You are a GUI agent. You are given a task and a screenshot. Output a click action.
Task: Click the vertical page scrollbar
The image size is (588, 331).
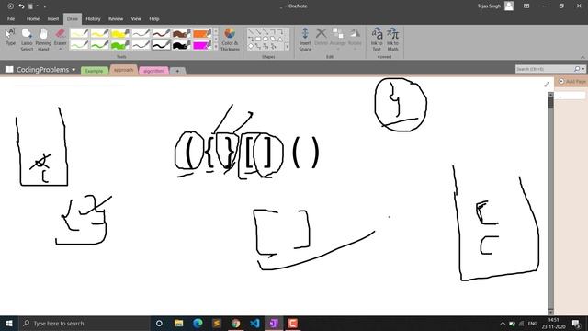[550, 202]
